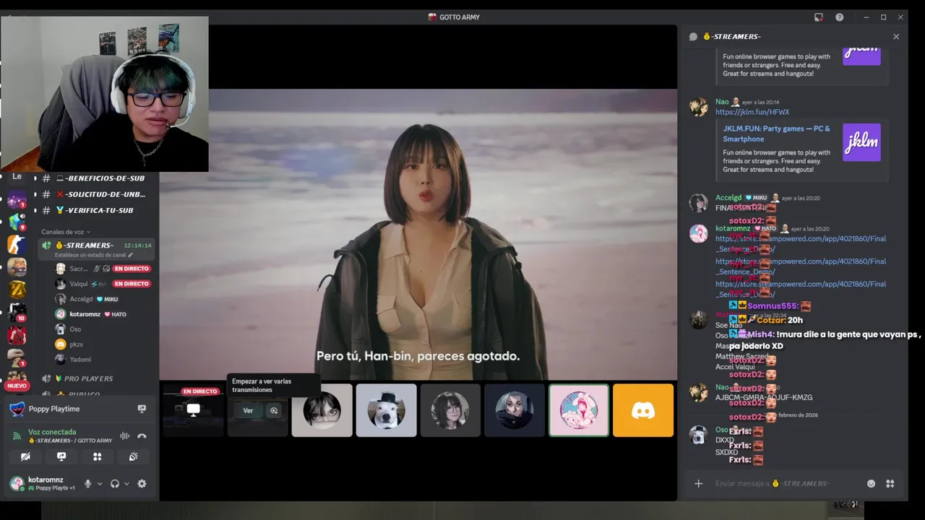Select the dark-haired eyes avatar tile
Viewport: 925px width, 520px height.
pos(322,410)
